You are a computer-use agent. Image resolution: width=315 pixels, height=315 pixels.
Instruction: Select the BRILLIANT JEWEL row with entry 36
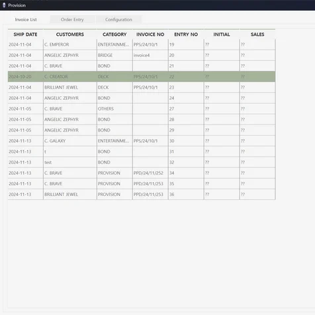pyautogui.click(x=142, y=195)
